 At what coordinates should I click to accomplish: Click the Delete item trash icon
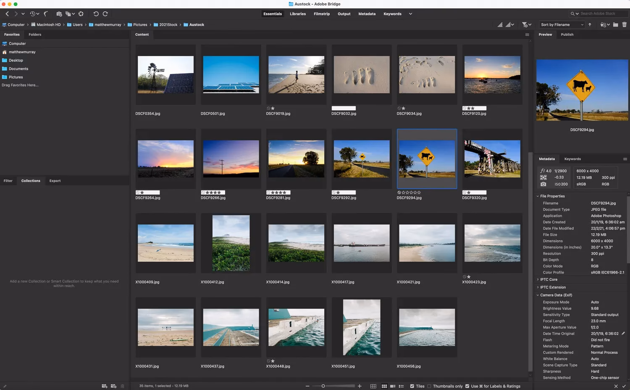pyautogui.click(x=625, y=24)
